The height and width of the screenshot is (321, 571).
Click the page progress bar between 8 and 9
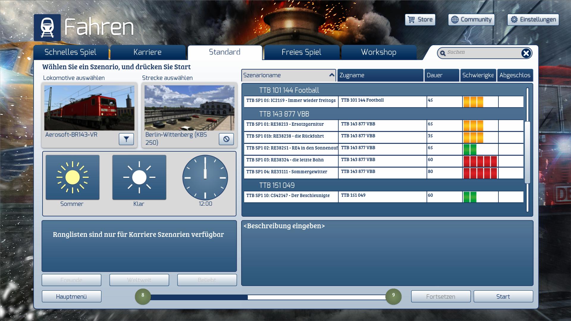[268, 297]
